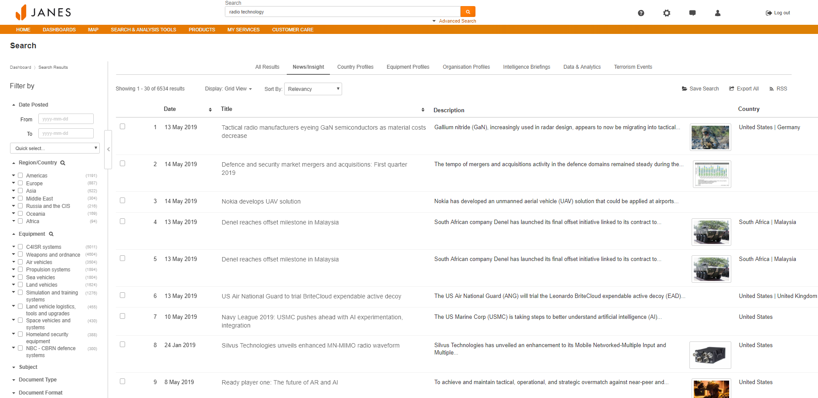Switch to the Intelligence Briefings tab
The image size is (818, 398).
(526, 67)
